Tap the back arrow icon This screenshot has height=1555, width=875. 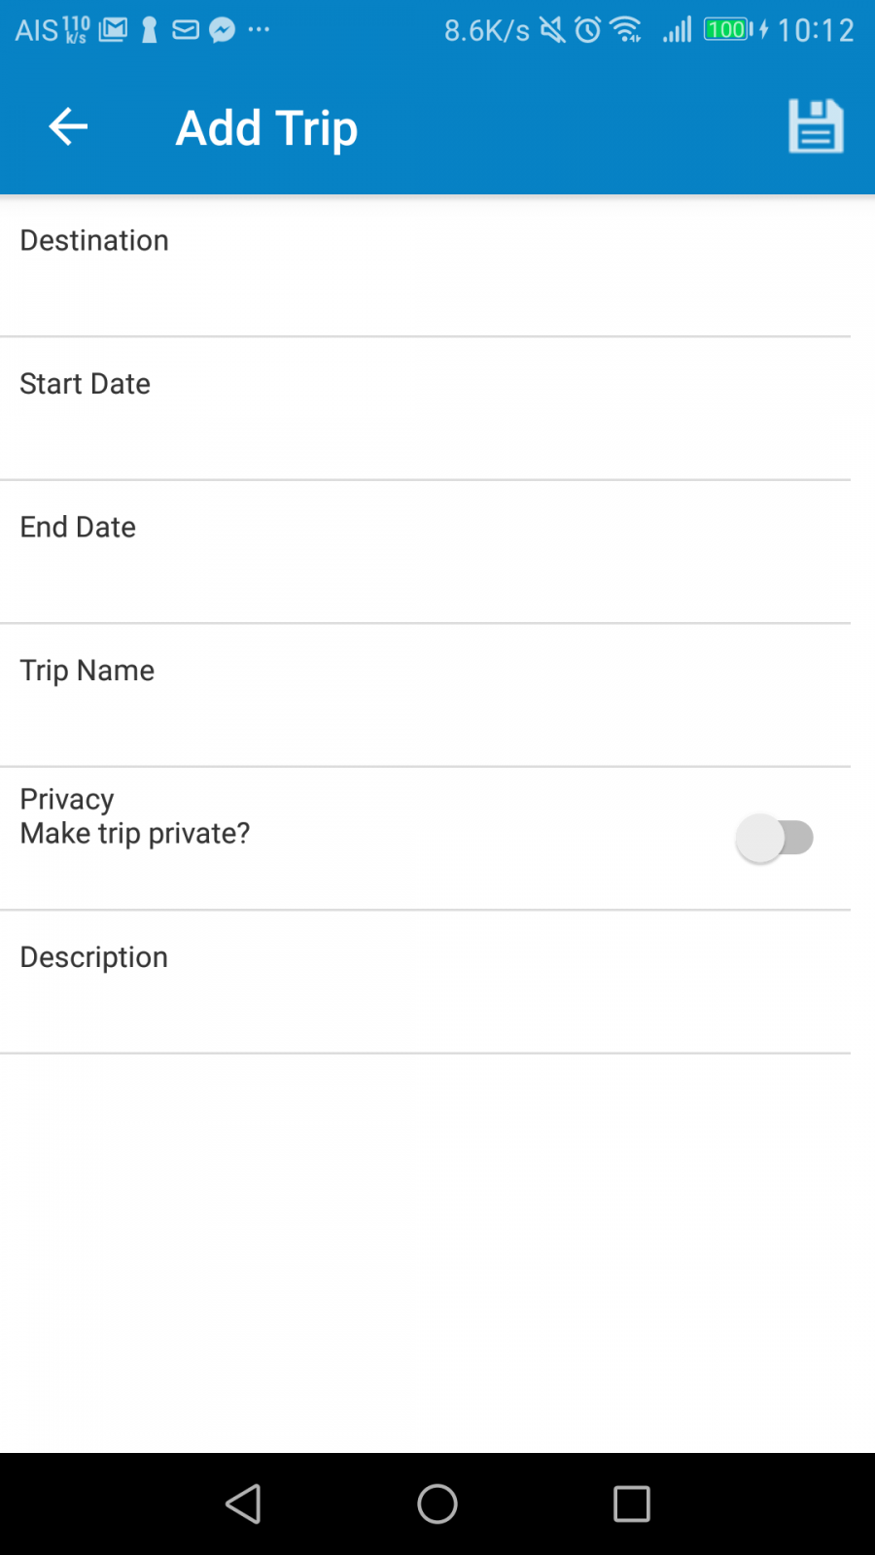[68, 127]
